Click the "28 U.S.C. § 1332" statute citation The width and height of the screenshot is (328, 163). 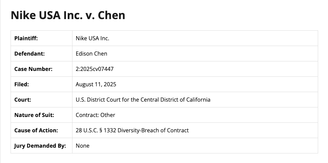pos(96,130)
